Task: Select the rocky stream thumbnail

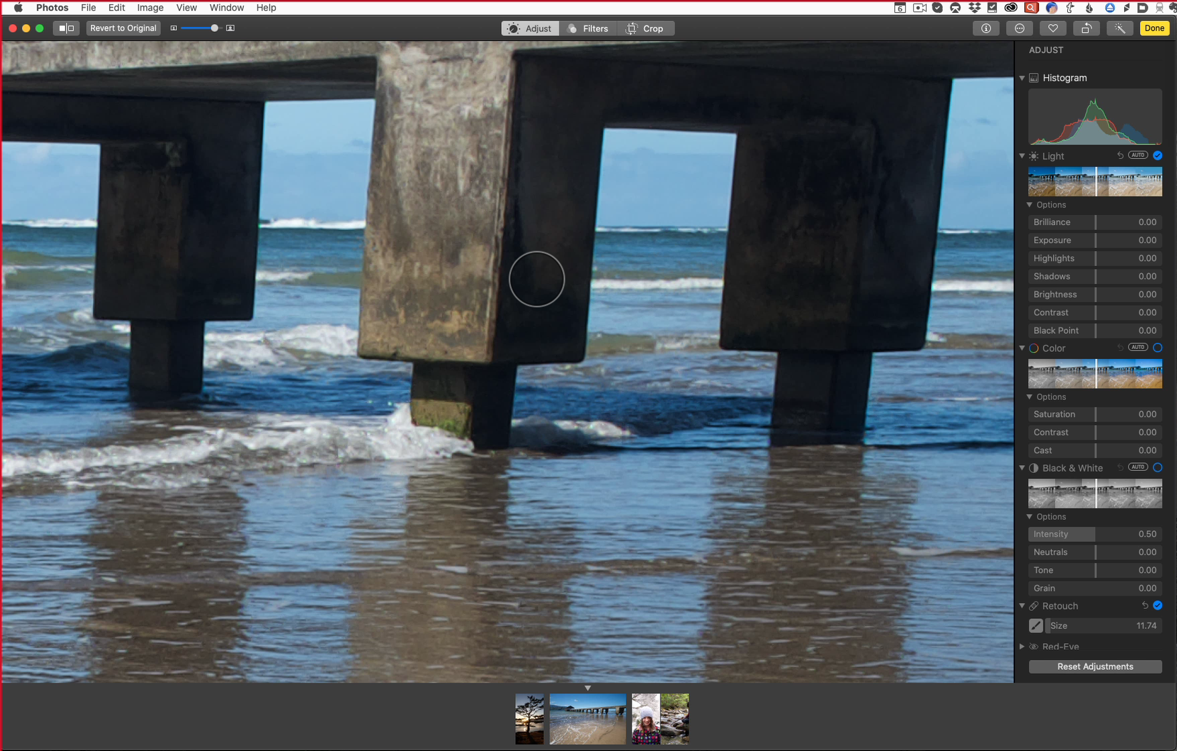Action: click(675, 719)
